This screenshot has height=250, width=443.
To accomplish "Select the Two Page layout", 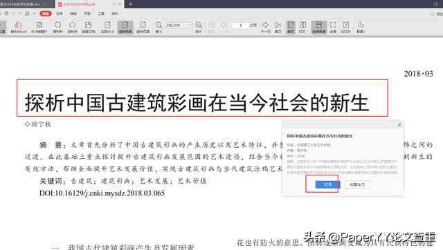I will (x=302, y=28).
